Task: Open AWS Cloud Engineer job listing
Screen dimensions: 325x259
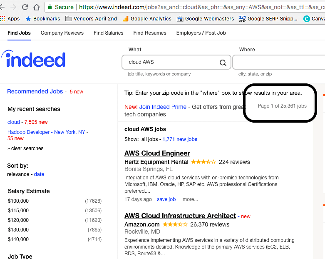Action: [157, 153]
